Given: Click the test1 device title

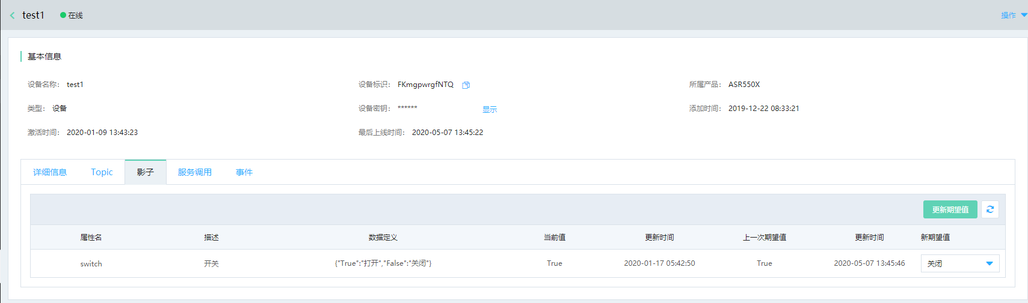Looking at the screenshot, I should (33, 15).
